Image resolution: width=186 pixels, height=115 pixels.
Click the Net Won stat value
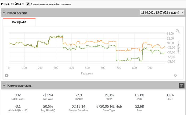[48, 95]
